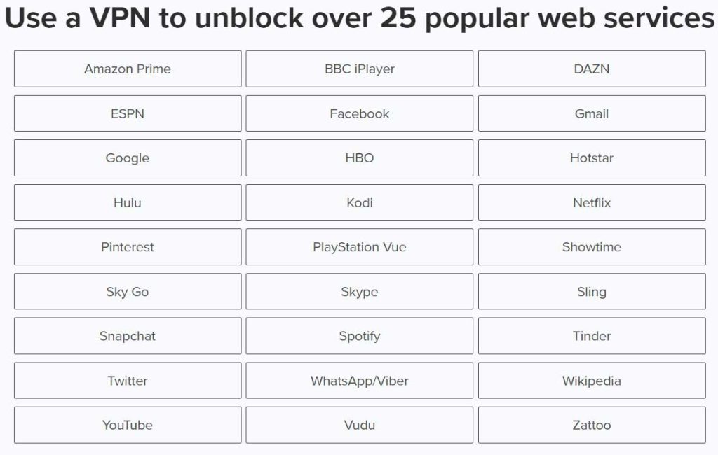
Task: Choose the WhatsApp/Viber box
Action: (x=359, y=381)
